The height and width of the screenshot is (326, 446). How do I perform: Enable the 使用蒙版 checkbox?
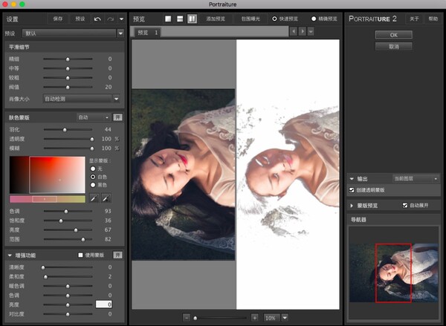(x=80, y=255)
